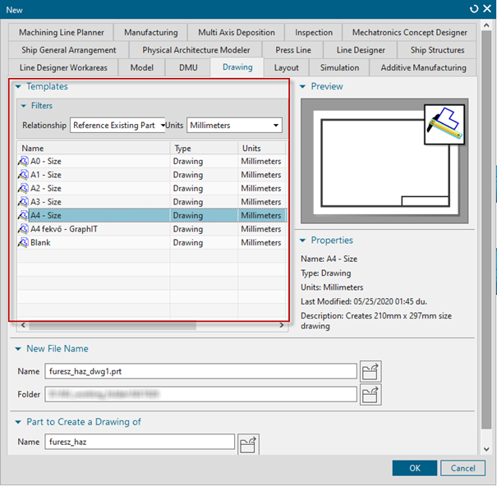Select the A0 - Size template row
The width and height of the screenshot is (497, 486).
46,162
